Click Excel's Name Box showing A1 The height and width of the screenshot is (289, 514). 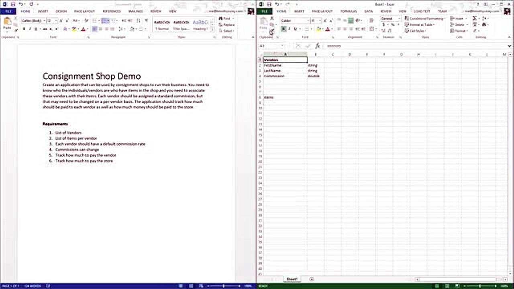[x=271, y=46]
